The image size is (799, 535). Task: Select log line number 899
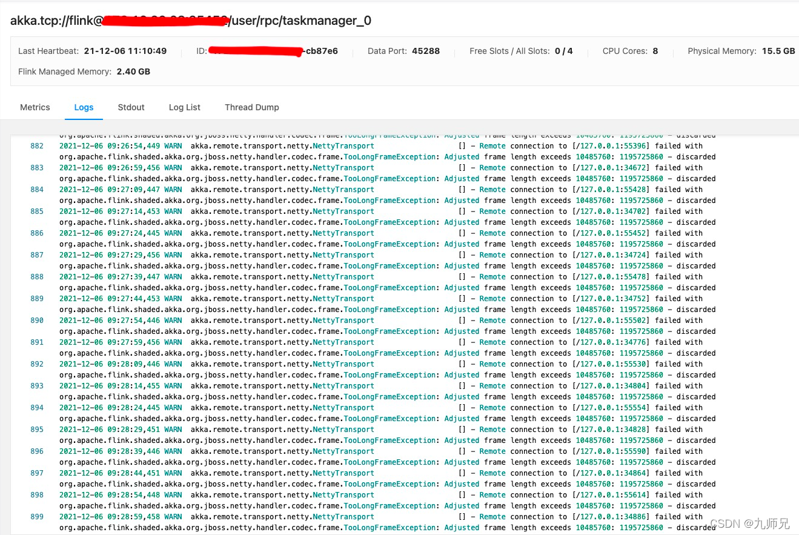tap(37, 517)
